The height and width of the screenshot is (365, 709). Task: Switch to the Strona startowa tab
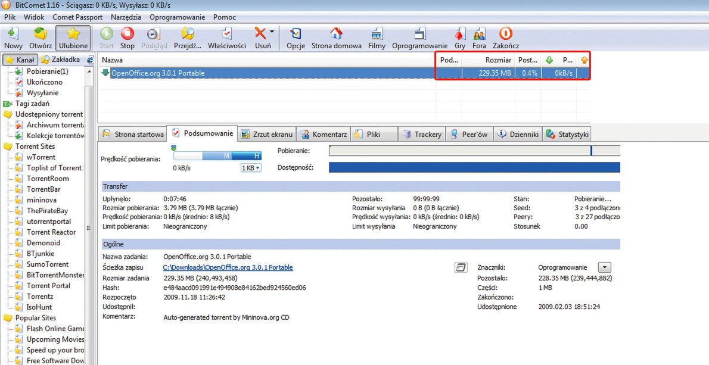133,134
